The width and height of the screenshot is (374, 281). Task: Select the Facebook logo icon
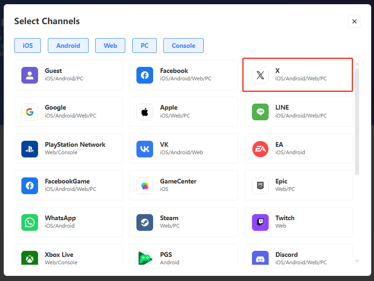coord(145,75)
